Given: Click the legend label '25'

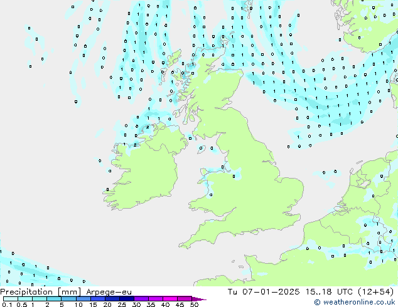Looking at the screenshot, I should [122, 304].
